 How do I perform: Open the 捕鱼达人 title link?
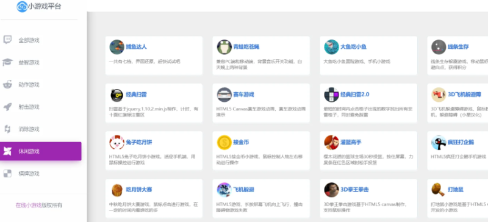click(x=136, y=47)
